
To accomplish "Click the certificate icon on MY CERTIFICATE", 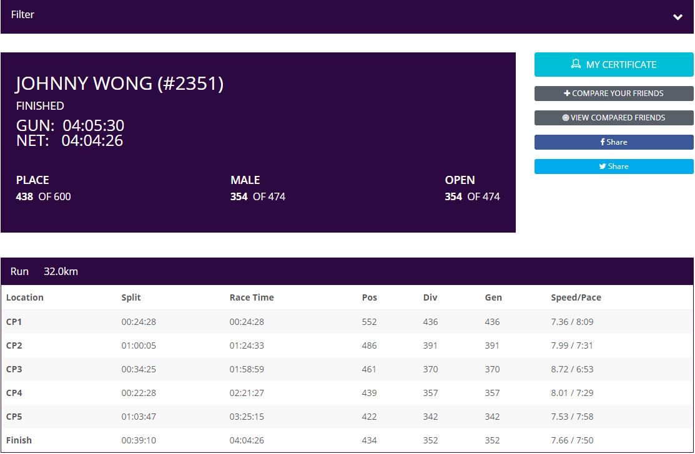I will tap(576, 64).
